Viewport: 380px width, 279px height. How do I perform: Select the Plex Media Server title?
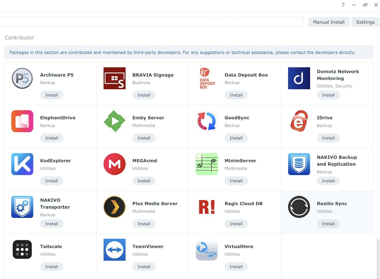[x=155, y=203]
